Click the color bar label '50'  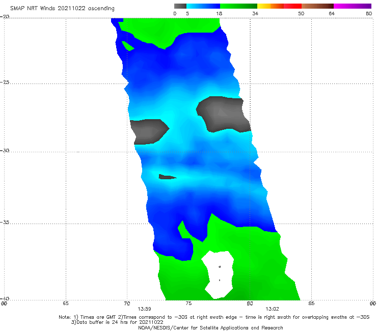(301, 13)
